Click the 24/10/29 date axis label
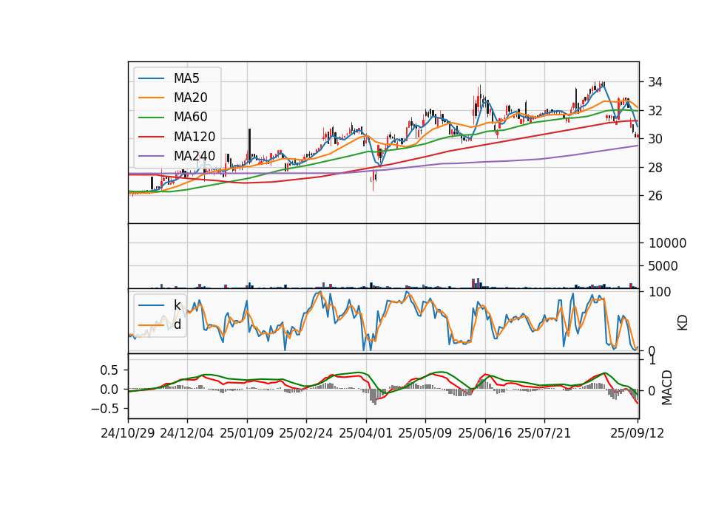Screen dimensions: 710x510 coord(128,433)
